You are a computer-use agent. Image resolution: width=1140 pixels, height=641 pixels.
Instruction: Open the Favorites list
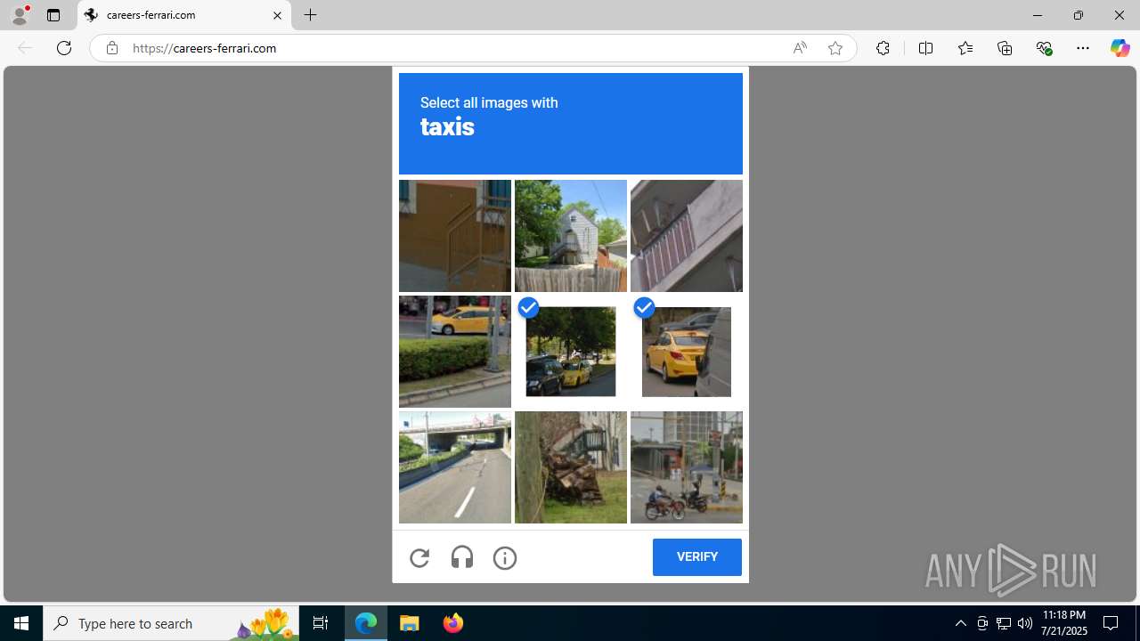coord(965,48)
